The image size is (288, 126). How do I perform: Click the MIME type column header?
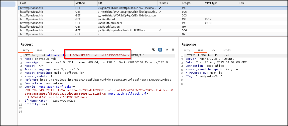[211, 3]
